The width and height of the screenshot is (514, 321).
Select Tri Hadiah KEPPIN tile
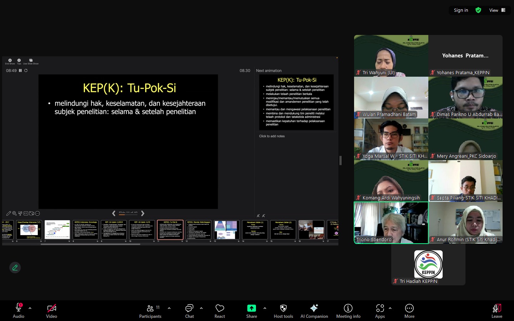(x=428, y=264)
